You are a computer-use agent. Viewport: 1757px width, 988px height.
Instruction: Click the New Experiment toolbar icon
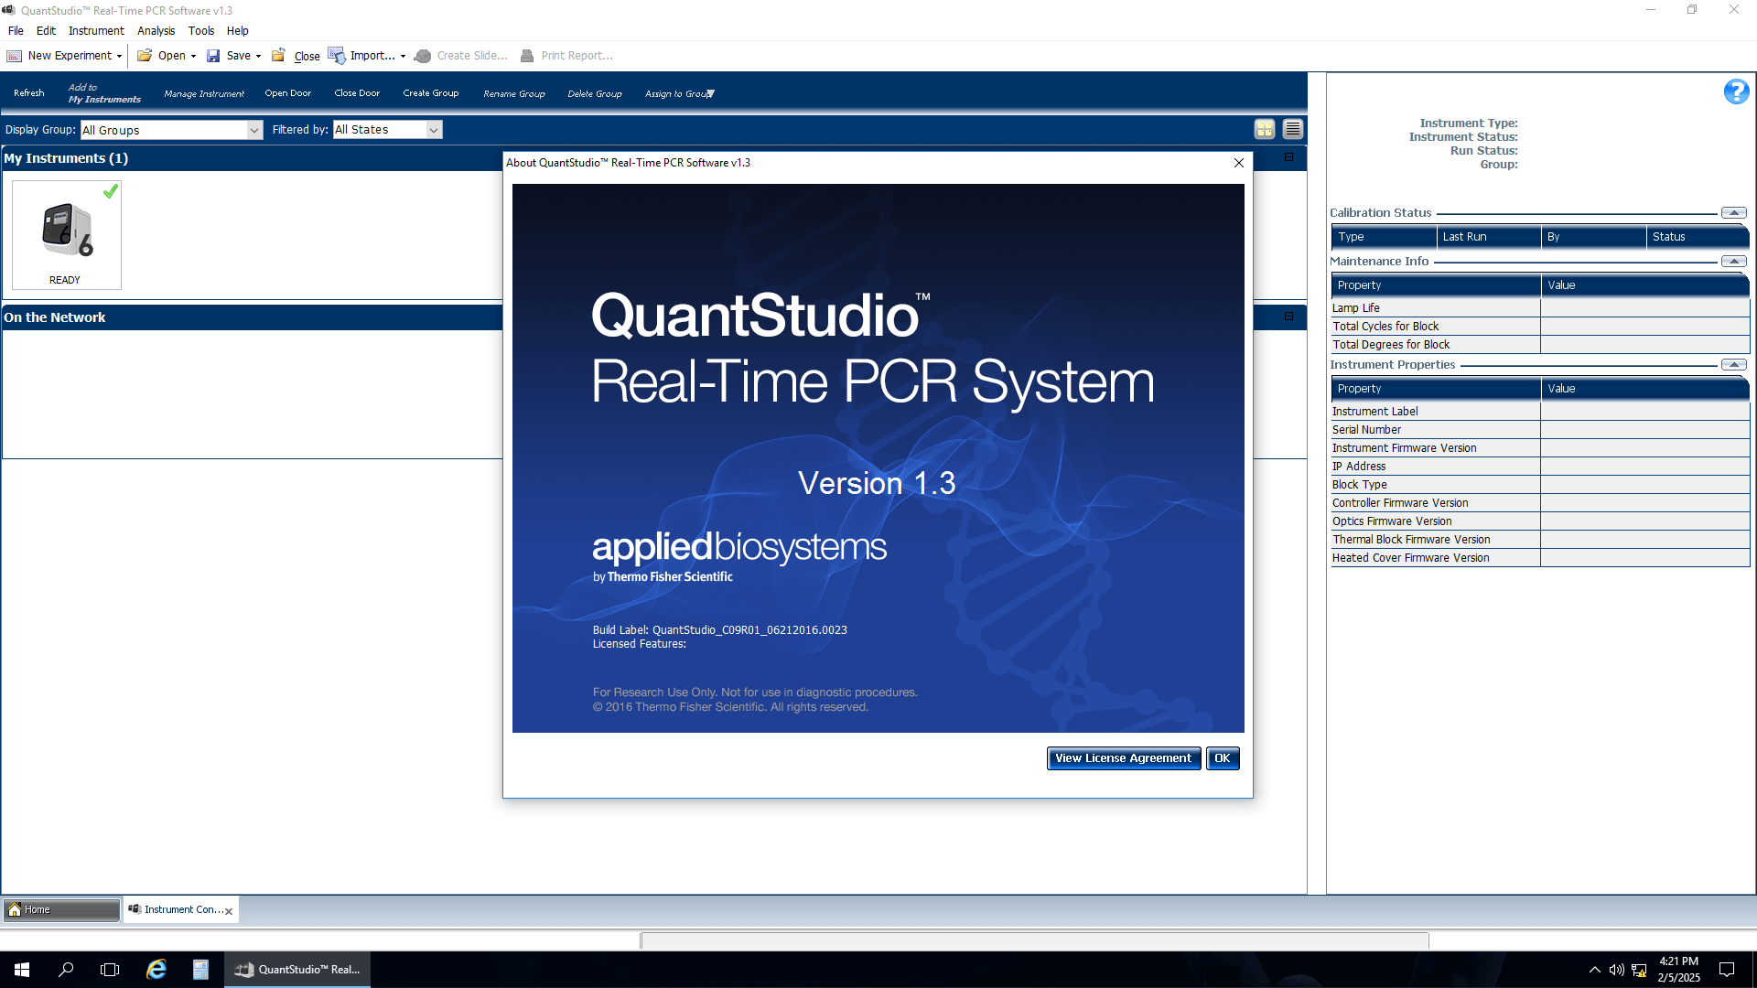tap(15, 56)
